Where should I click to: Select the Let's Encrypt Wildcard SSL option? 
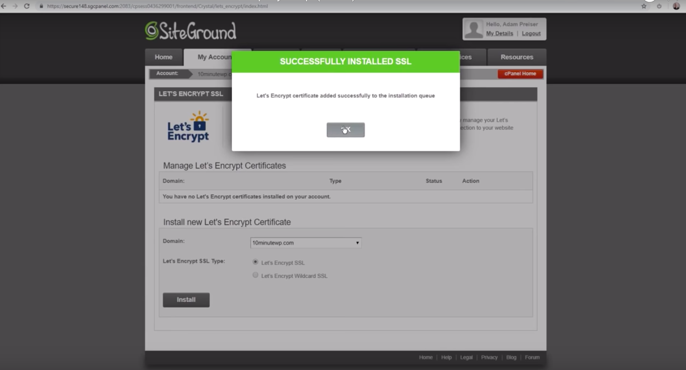(x=255, y=275)
